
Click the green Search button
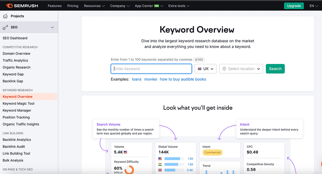(275, 69)
